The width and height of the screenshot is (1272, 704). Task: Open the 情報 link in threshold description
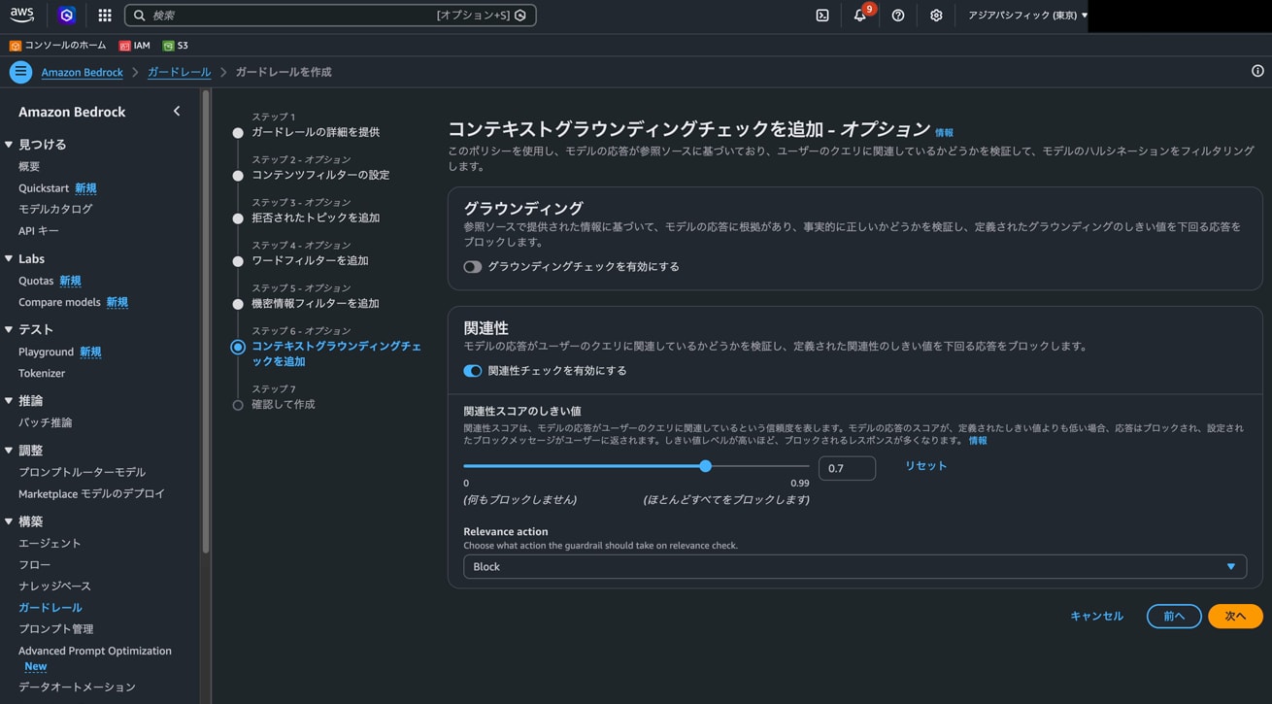click(978, 441)
